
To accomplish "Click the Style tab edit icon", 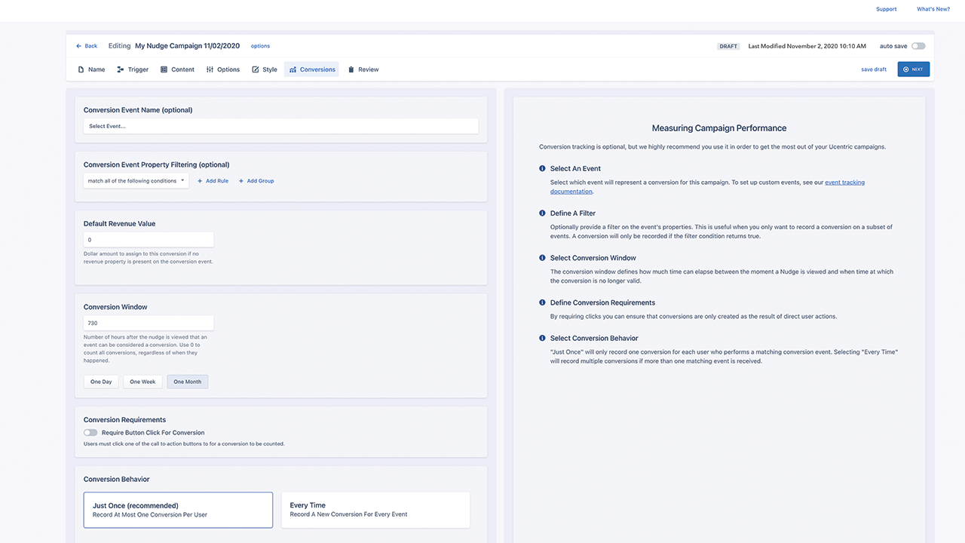I will click(256, 69).
